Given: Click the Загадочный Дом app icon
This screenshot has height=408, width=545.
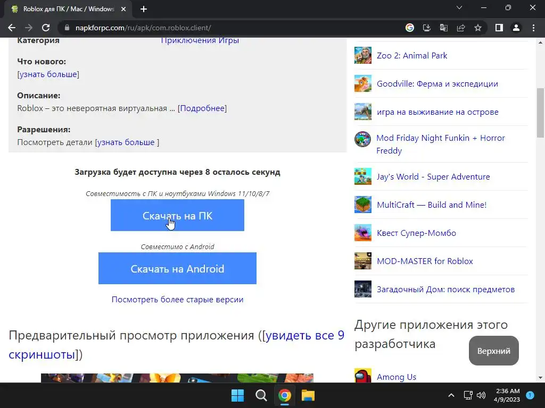Looking at the screenshot, I should pyautogui.click(x=363, y=289).
